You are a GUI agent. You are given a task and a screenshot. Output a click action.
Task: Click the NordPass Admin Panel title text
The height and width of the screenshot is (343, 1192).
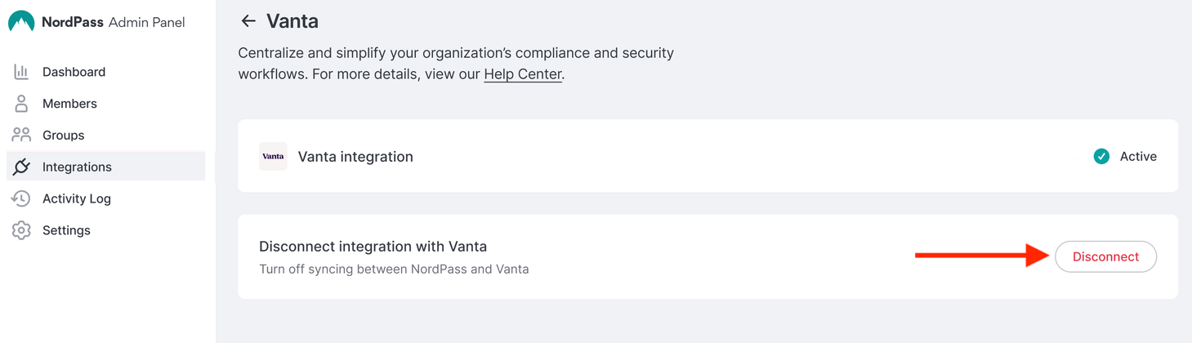coord(114,22)
